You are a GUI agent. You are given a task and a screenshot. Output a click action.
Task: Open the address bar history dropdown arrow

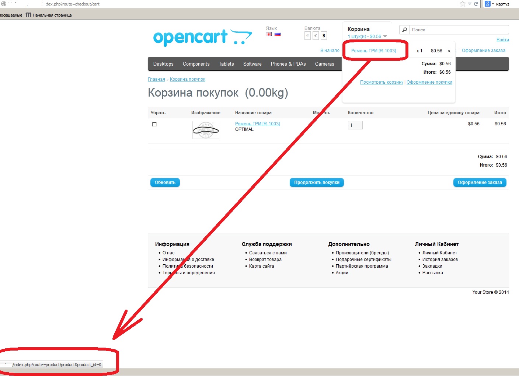point(470,4)
